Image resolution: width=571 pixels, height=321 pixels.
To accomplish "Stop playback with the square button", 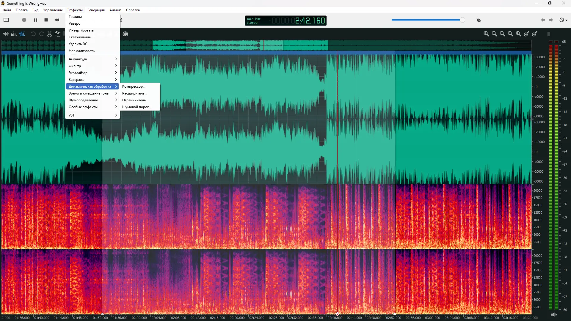I will point(46,20).
